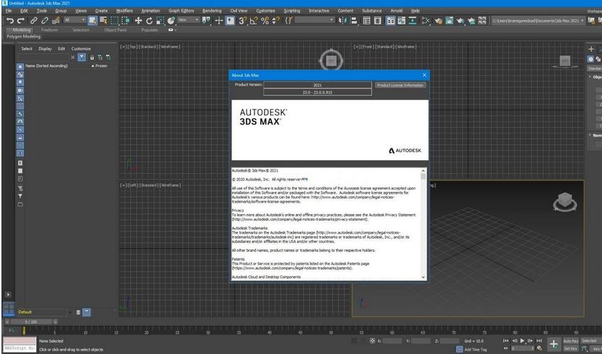
Task: Expand the Polygon Modeling panel
Action: (x=23, y=37)
